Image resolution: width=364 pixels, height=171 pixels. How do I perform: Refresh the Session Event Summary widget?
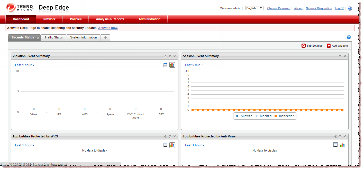[340, 56]
